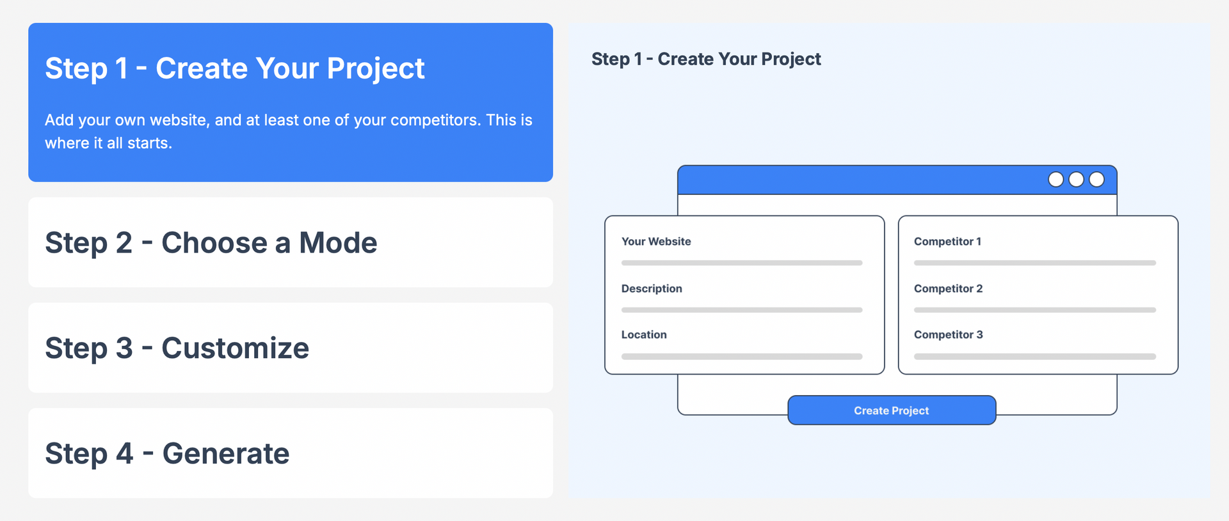The height and width of the screenshot is (521, 1229).
Task: Click the blue browser title bar illustration
Action: tap(897, 180)
